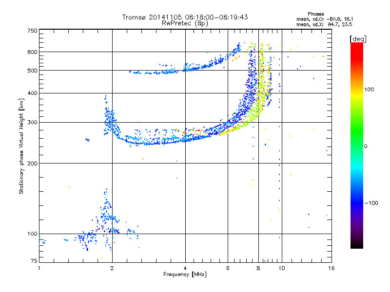The image size is (390, 292).
Task: Click the height-axis tick label "75"
Action: click(x=34, y=261)
